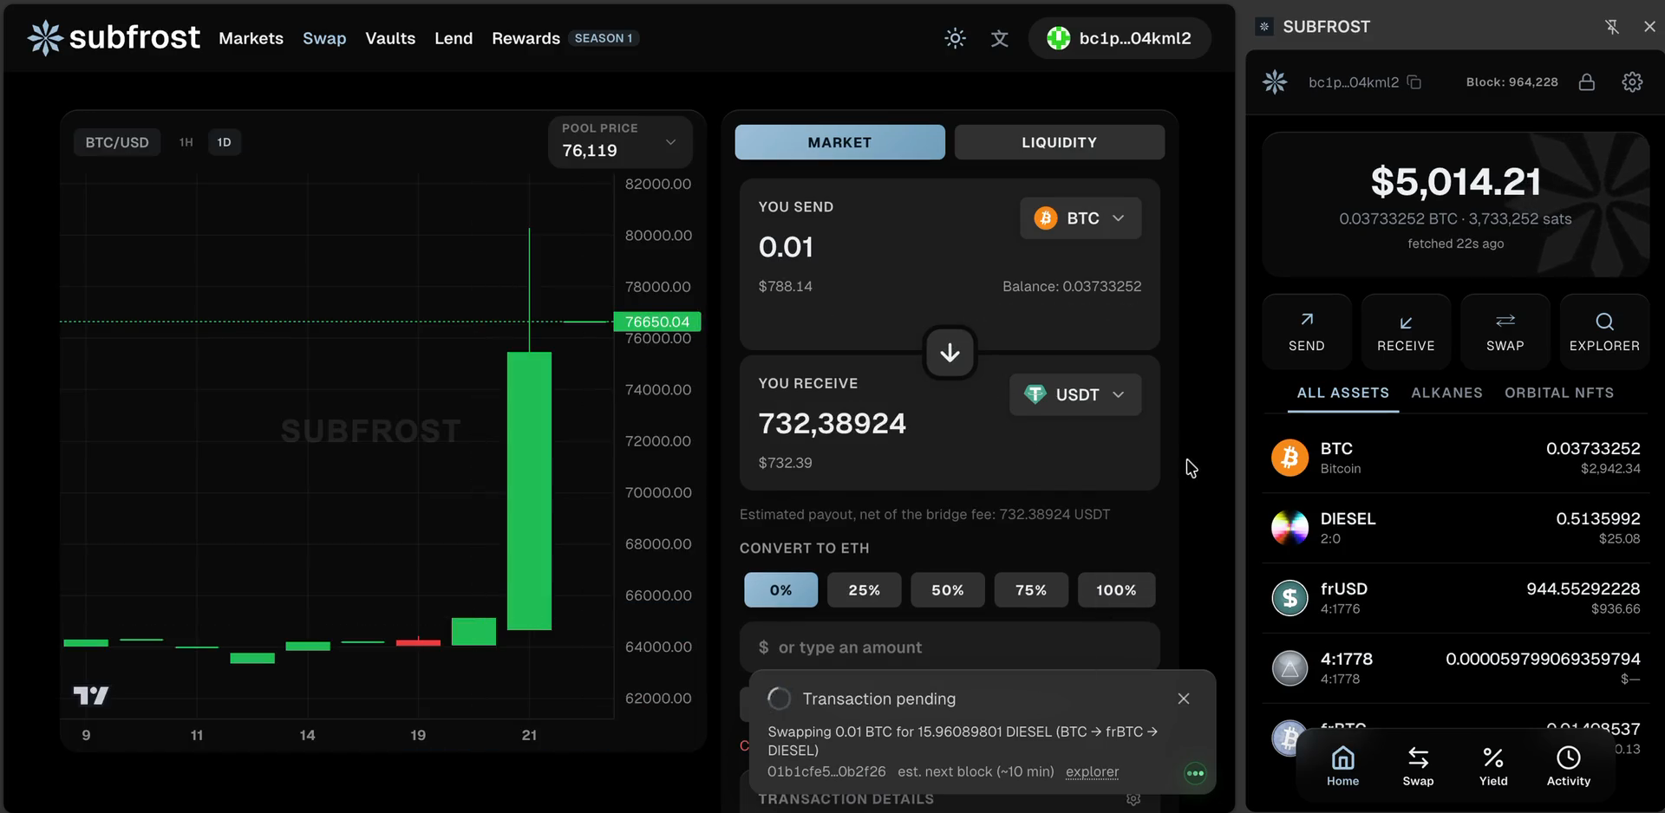
Task: Open the ALKANES assets tab
Action: pyautogui.click(x=1446, y=393)
